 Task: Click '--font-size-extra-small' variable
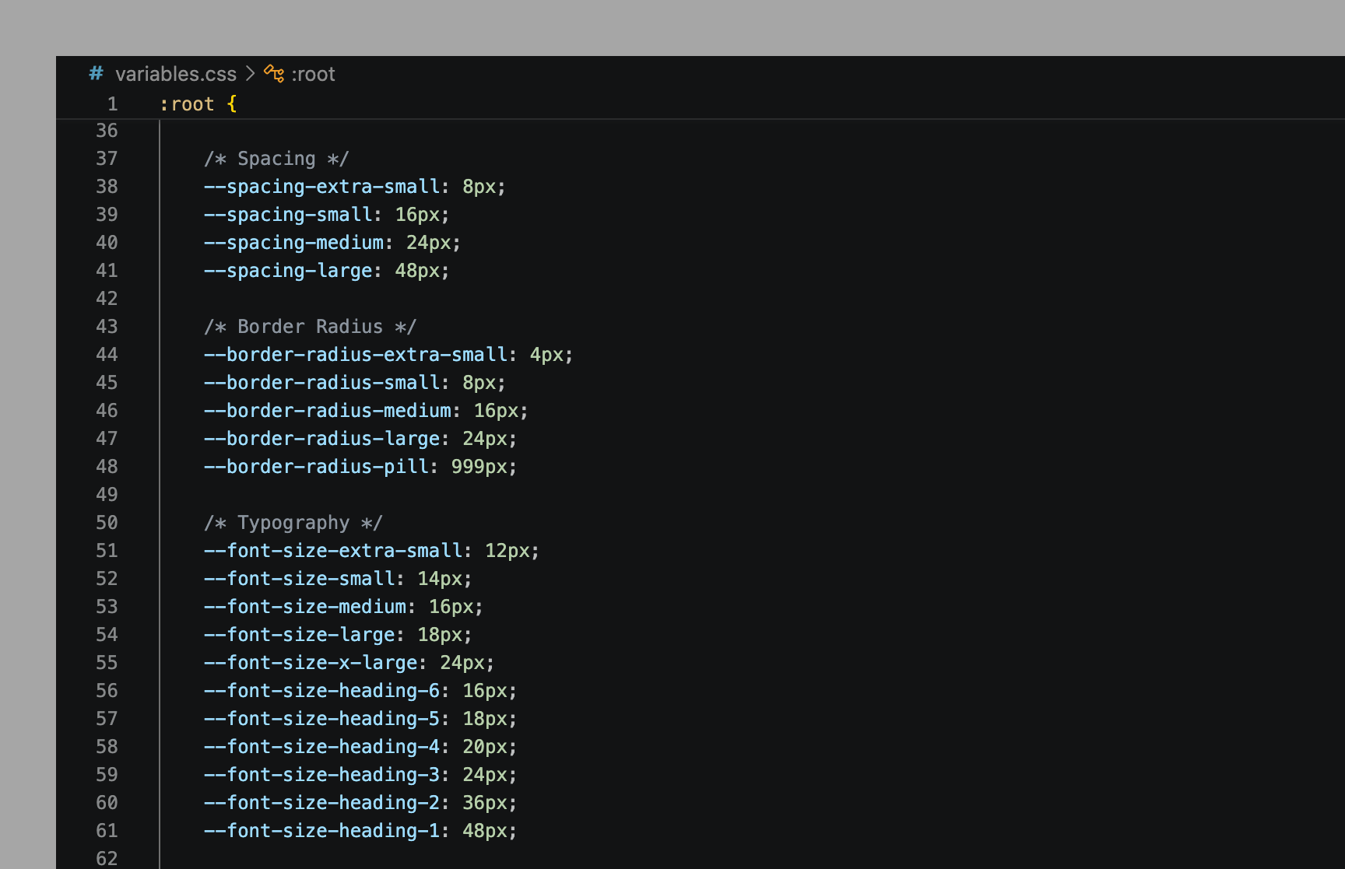333,551
